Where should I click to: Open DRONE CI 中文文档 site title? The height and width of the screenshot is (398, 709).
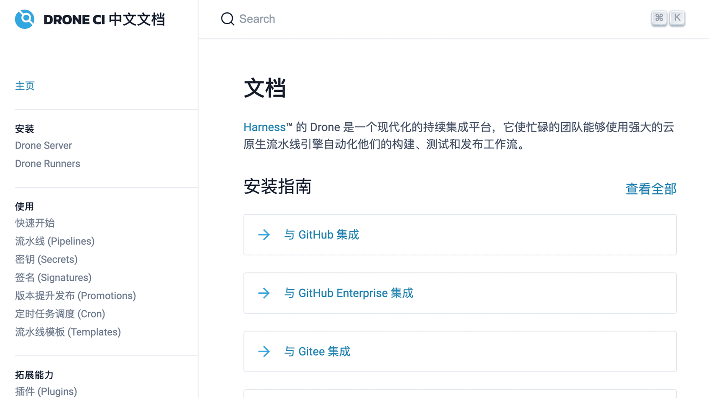pyautogui.click(x=104, y=20)
